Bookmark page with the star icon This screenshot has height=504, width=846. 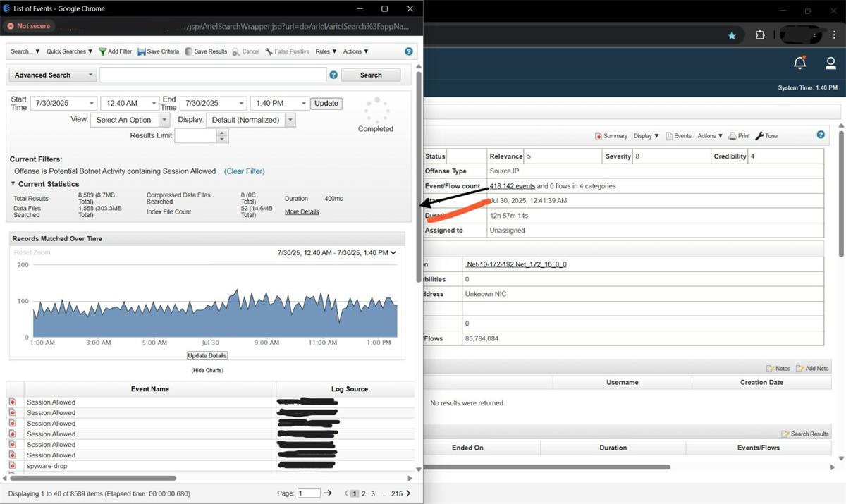[x=732, y=35]
